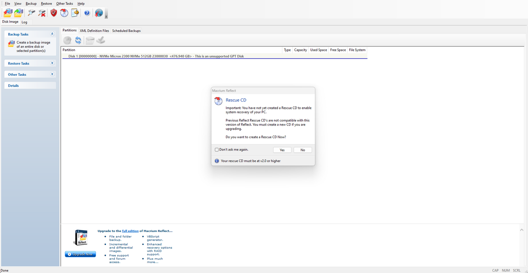This screenshot has width=528, height=273.
Task: Click the magnifier with red X toolbar icon
Action: click(x=42, y=13)
